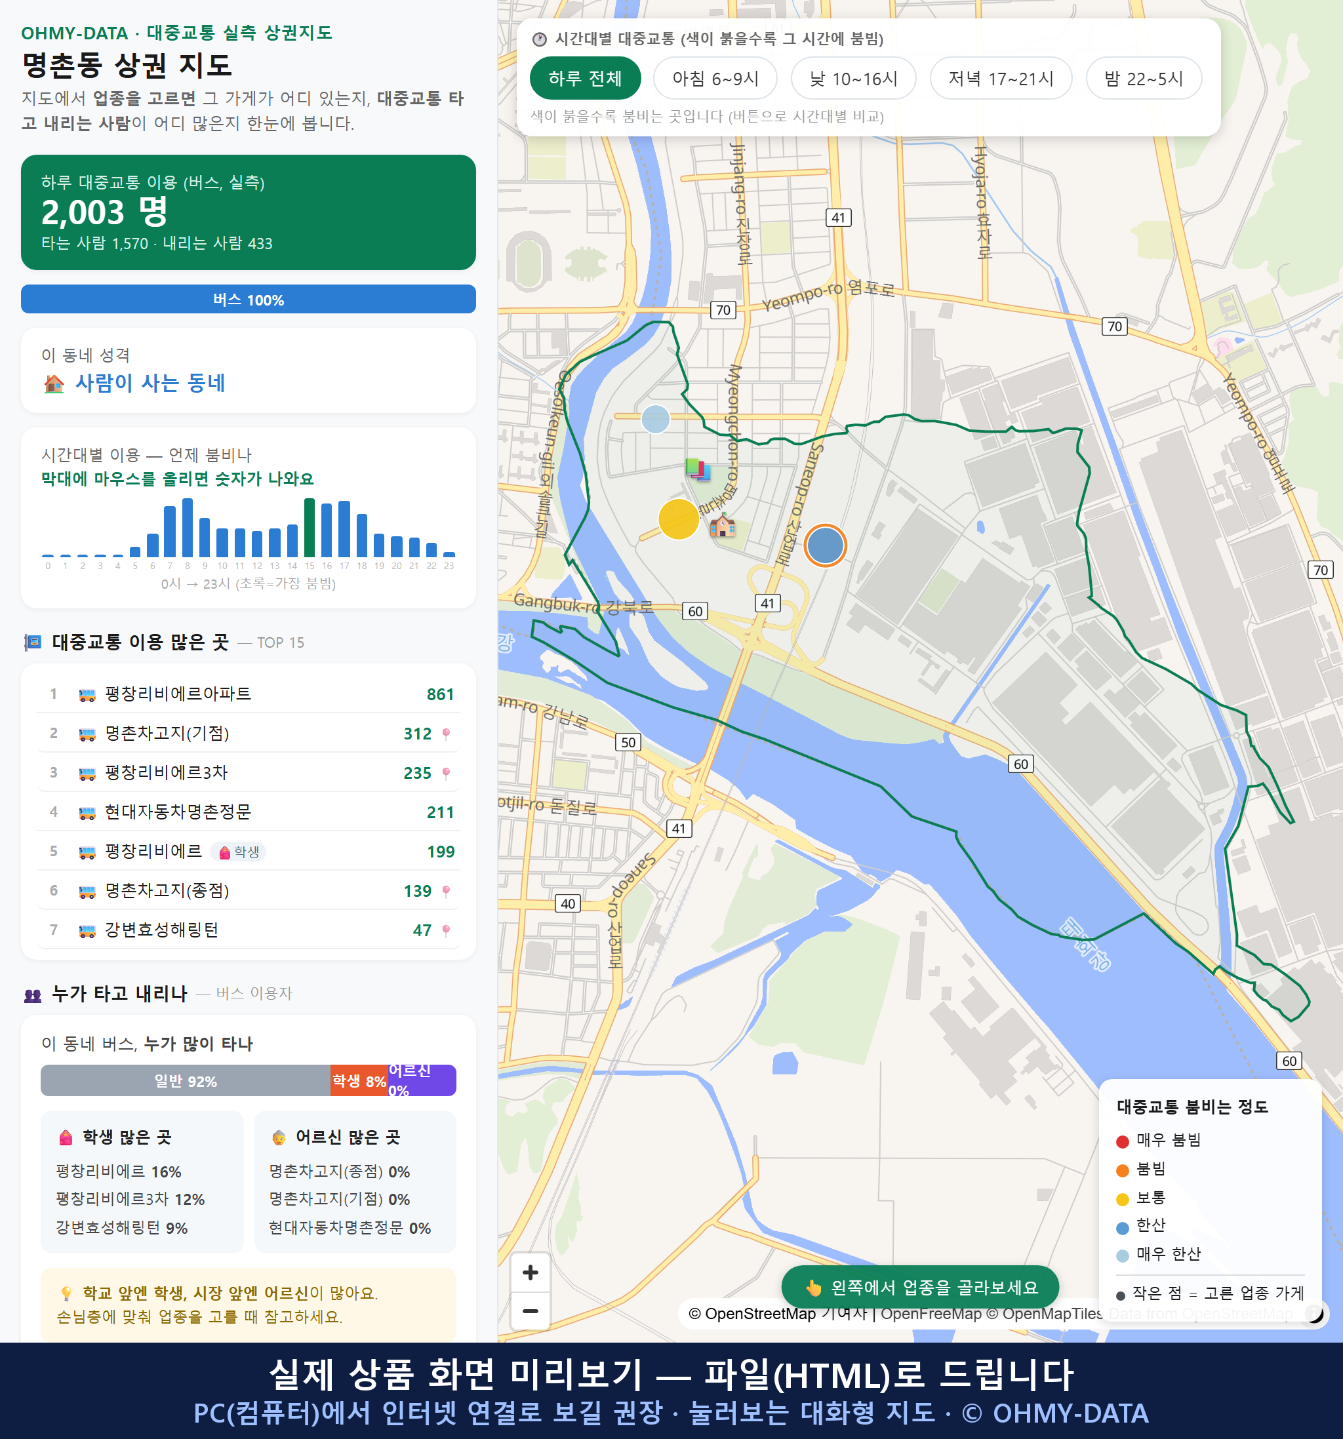The width and height of the screenshot is (1343, 1439).
Task: Zoom in with the map plus button
Action: coord(530,1272)
